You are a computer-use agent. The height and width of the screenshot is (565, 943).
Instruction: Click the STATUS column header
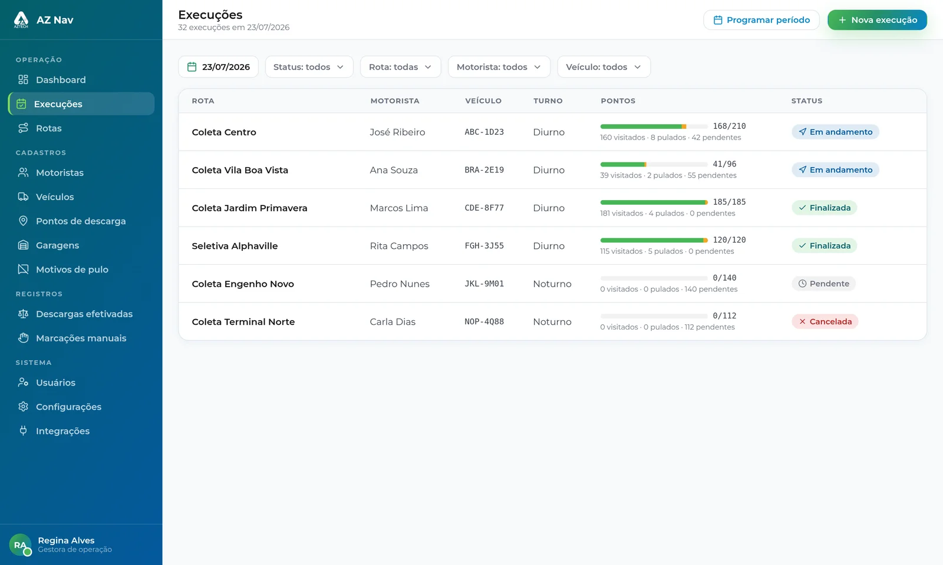pos(806,101)
